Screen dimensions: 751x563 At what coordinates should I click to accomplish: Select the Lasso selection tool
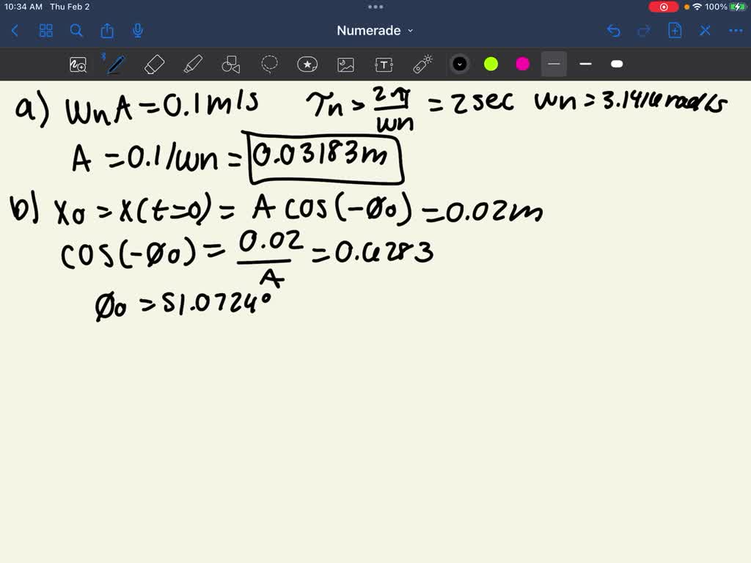[x=269, y=64]
